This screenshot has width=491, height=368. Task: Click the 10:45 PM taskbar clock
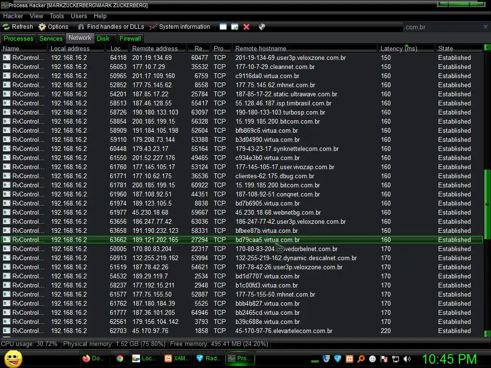click(449, 359)
